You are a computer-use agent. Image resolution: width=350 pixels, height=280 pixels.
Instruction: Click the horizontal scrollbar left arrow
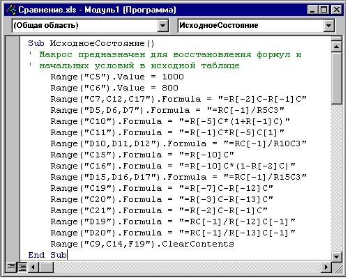tap(33, 267)
